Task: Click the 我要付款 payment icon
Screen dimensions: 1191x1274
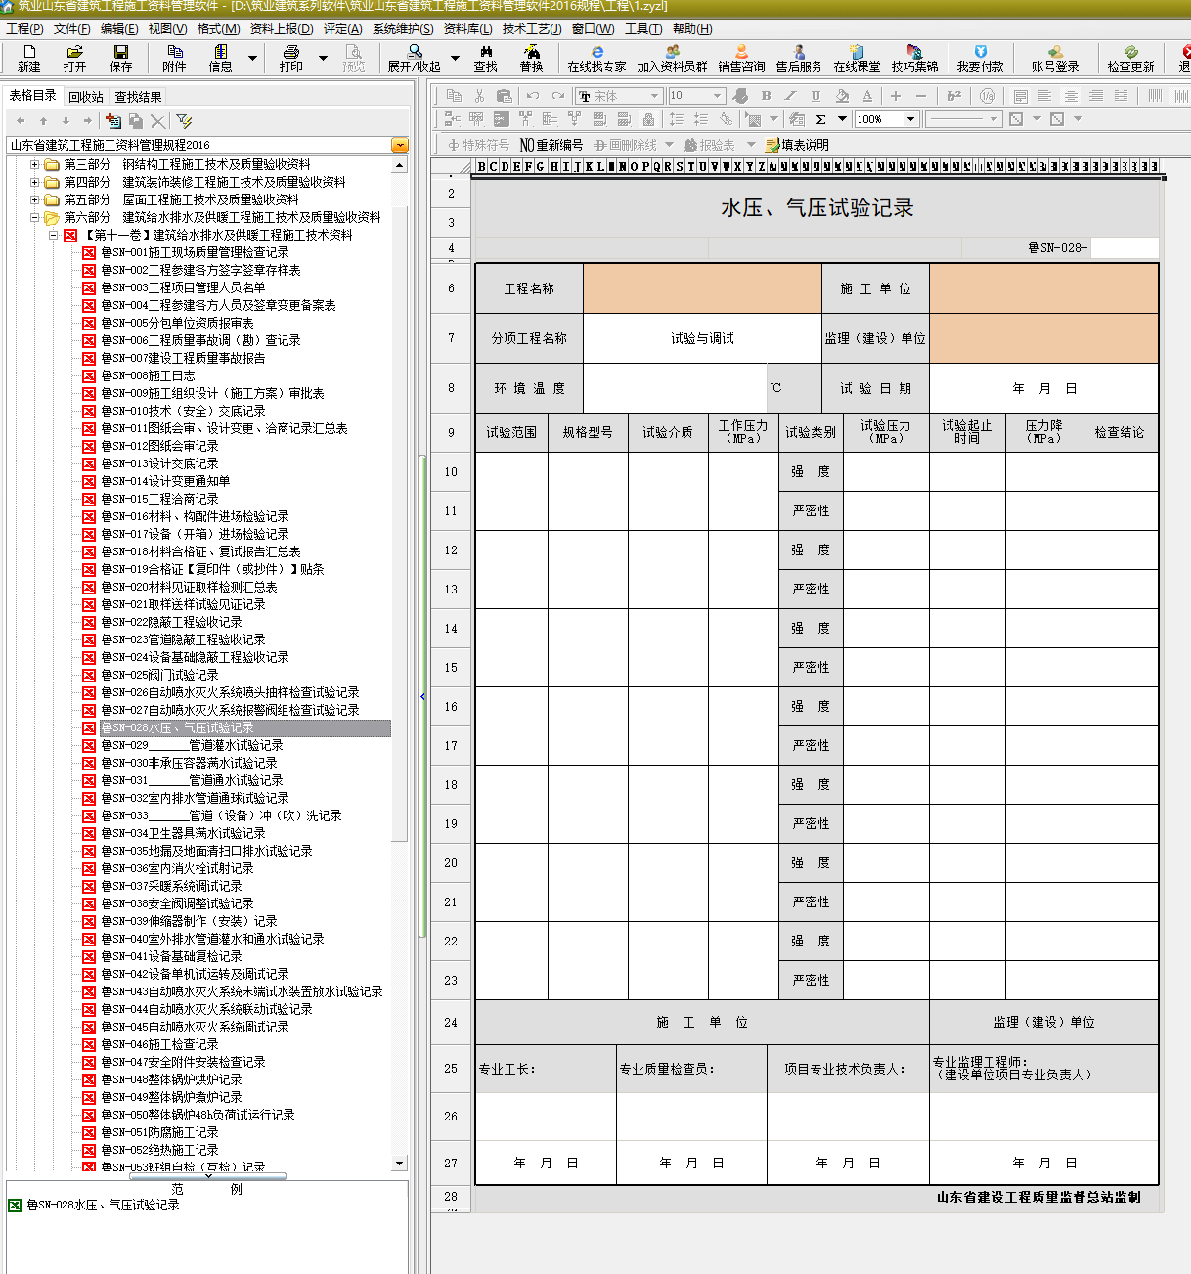Action: click(x=980, y=58)
